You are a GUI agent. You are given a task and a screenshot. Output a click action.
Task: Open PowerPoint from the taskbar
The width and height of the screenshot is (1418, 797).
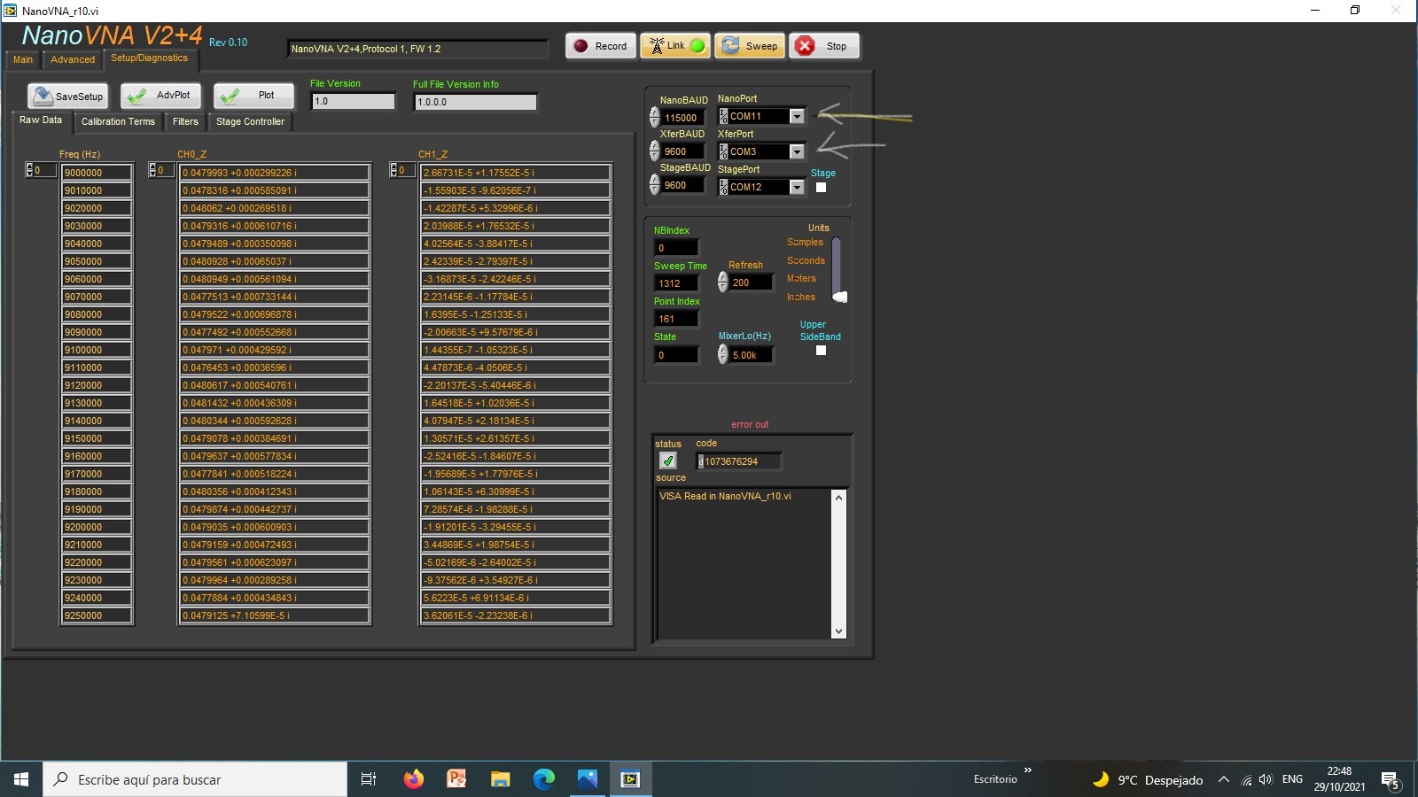(x=456, y=779)
